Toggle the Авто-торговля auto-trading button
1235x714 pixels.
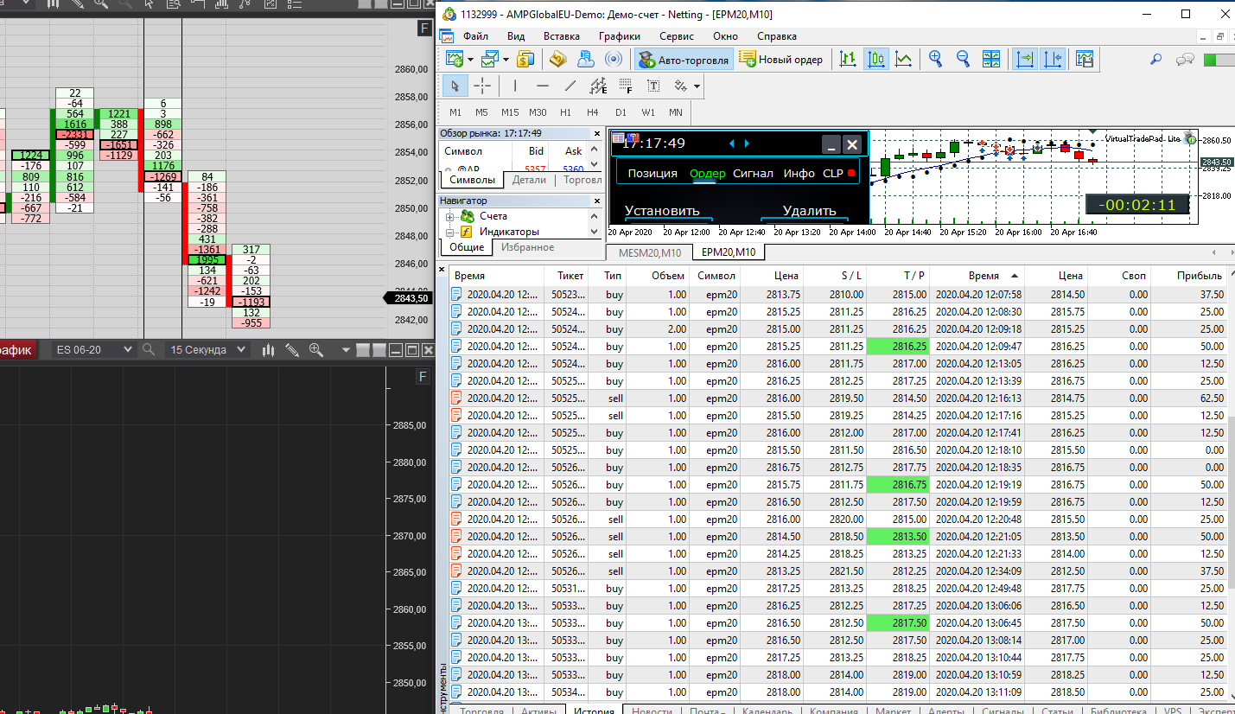[684, 60]
